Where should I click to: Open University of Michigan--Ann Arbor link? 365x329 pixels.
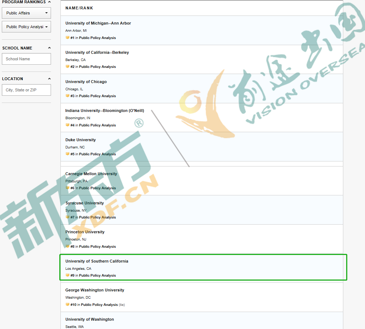(x=98, y=23)
